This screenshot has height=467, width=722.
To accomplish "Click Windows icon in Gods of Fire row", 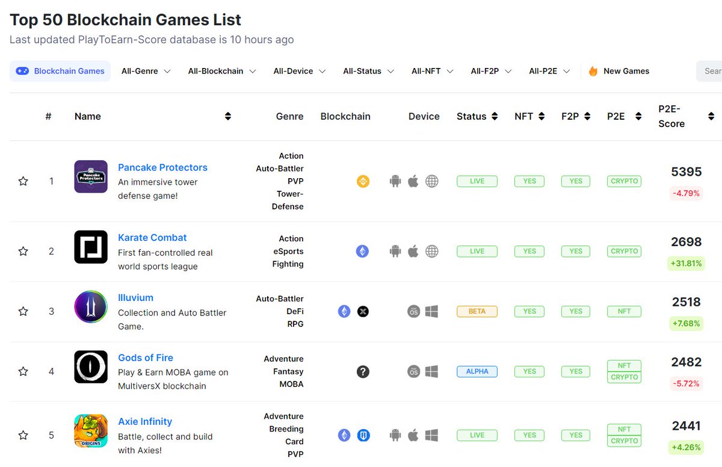I will coord(432,372).
